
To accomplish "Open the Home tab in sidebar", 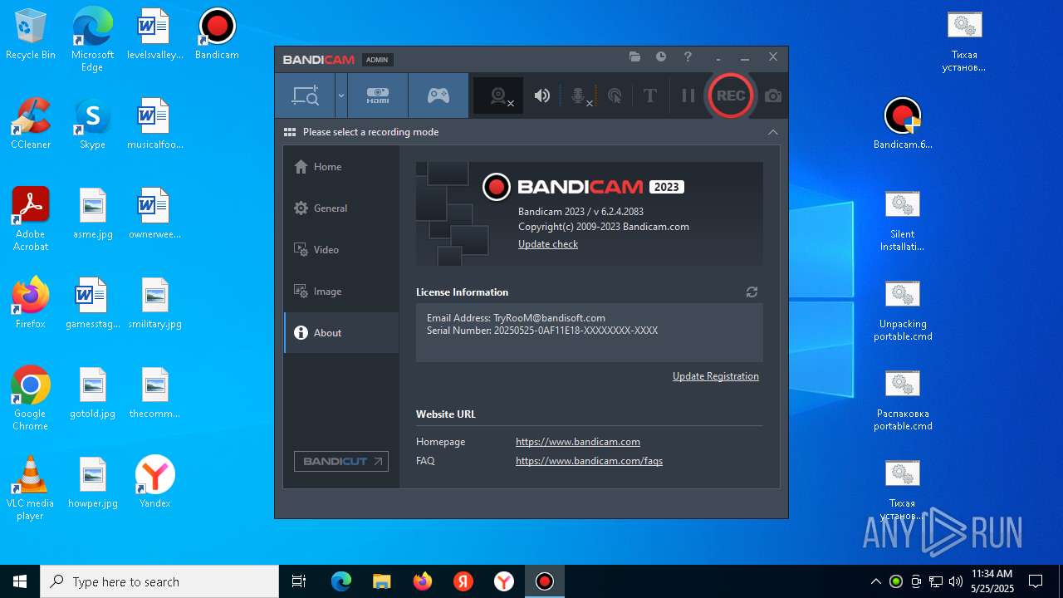I will (x=341, y=167).
